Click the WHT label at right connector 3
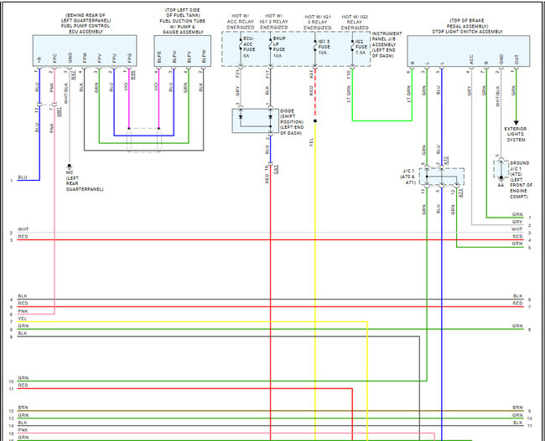The image size is (545, 441). point(516,229)
